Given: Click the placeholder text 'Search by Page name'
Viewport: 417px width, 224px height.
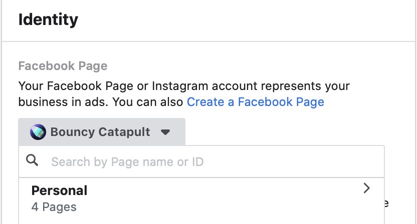Looking at the screenshot, I should [x=112, y=162].
